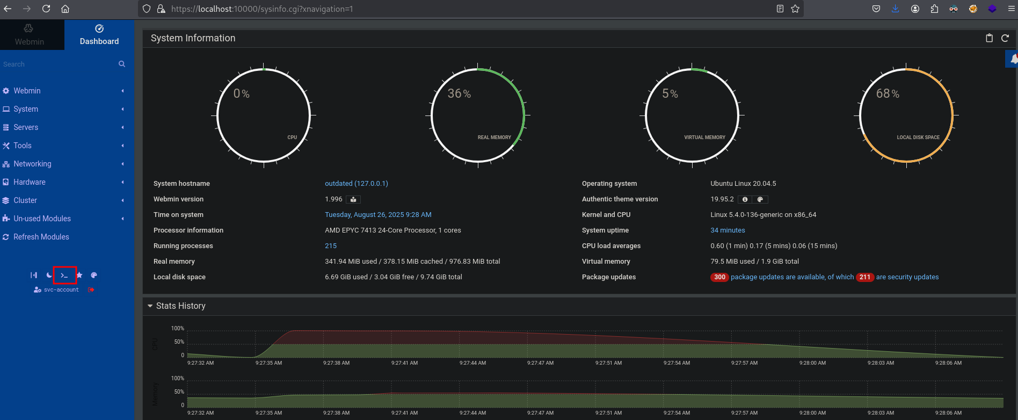Viewport: 1018px width, 420px height.
Task: Collapse the Stats History section
Action: pyautogui.click(x=150, y=306)
